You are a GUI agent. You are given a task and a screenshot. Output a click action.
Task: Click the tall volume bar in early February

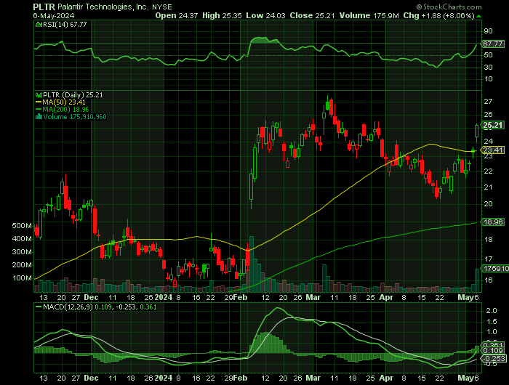coord(252,264)
